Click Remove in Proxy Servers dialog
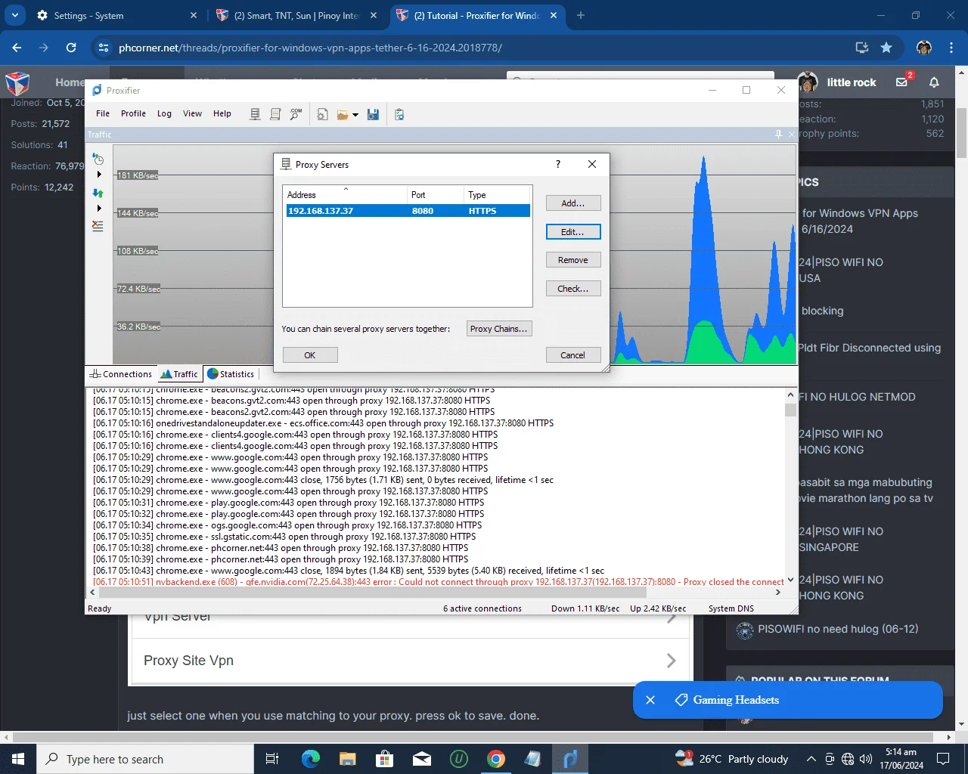 click(573, 260)
